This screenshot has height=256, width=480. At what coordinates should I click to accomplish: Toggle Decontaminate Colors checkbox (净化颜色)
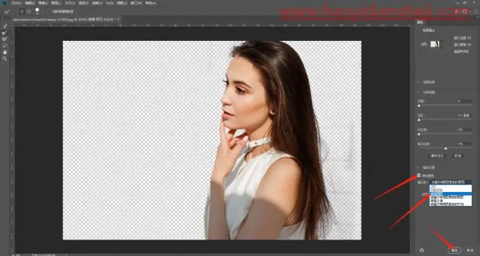(x=419, y=176)
